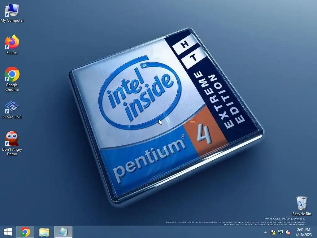317x238 pixels.
Task: Open File Explorer from the taskbar
Action: click(44, 232)
